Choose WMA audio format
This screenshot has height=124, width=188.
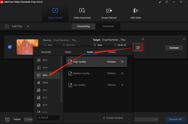tap(47, 83)
